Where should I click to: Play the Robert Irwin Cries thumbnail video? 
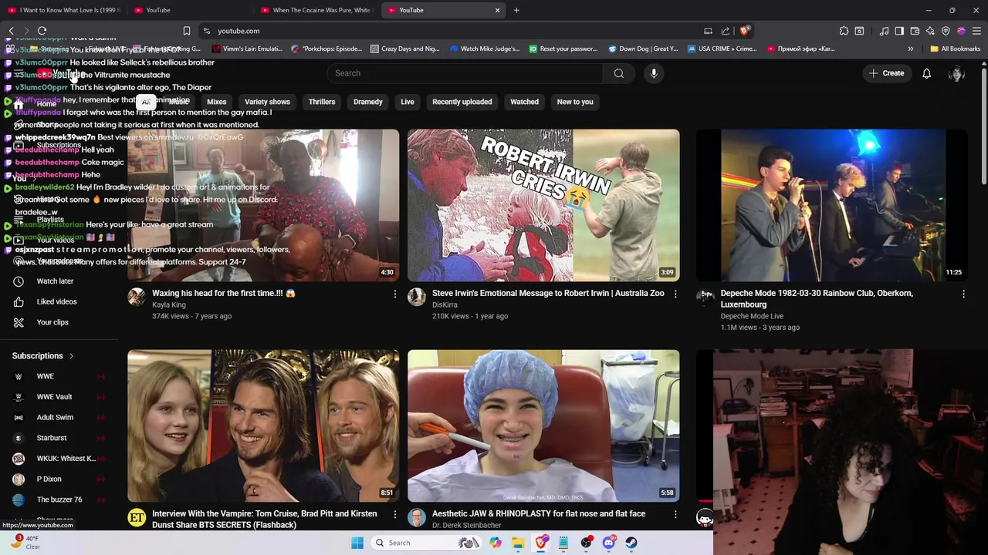coord(543,205)
